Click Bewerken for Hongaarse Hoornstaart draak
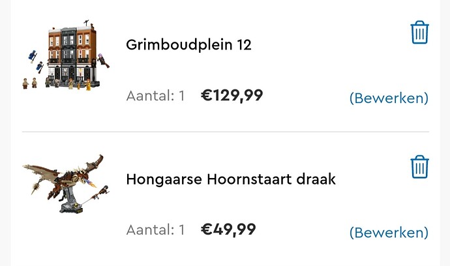 point(389,233)
